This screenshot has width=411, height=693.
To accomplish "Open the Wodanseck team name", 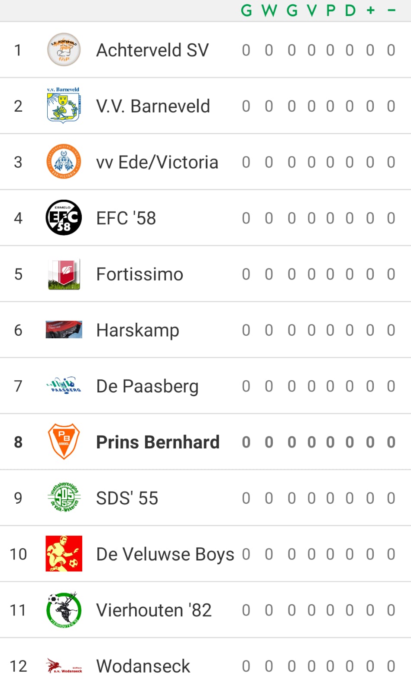I will (143, 666).
